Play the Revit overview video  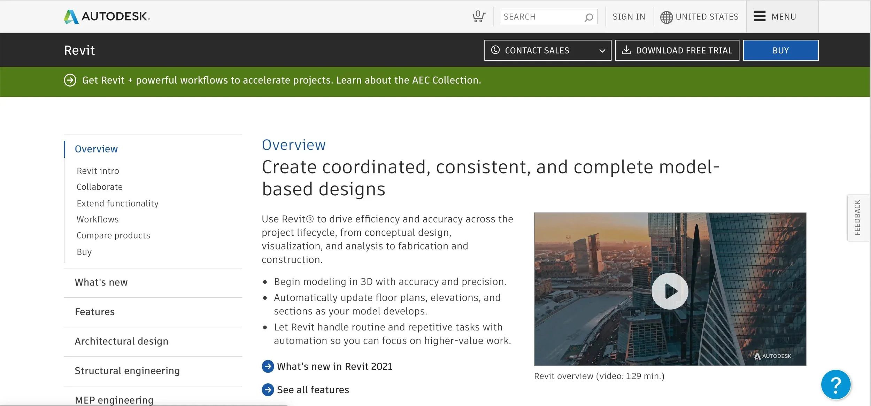pos(669,291)
